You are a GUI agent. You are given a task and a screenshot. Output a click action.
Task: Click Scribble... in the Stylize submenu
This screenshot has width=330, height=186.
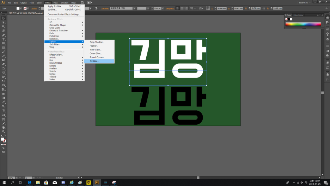(x=94, y=61)
